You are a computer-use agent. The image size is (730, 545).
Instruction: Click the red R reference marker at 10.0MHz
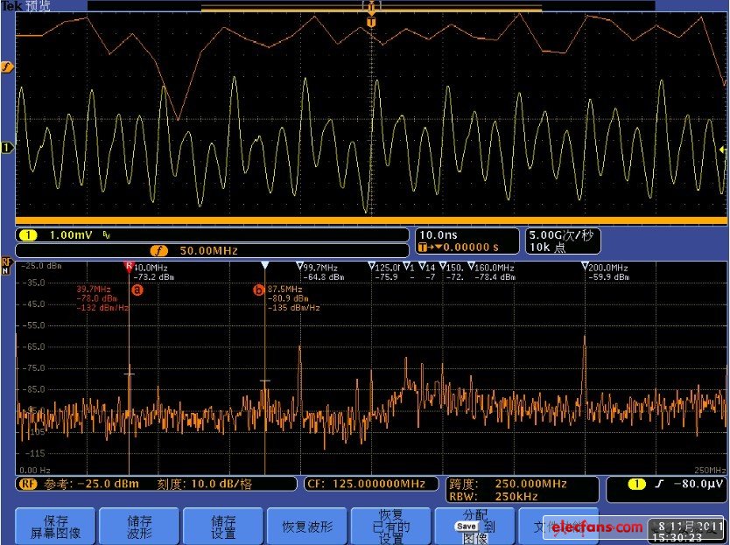(x=129, y=266)
